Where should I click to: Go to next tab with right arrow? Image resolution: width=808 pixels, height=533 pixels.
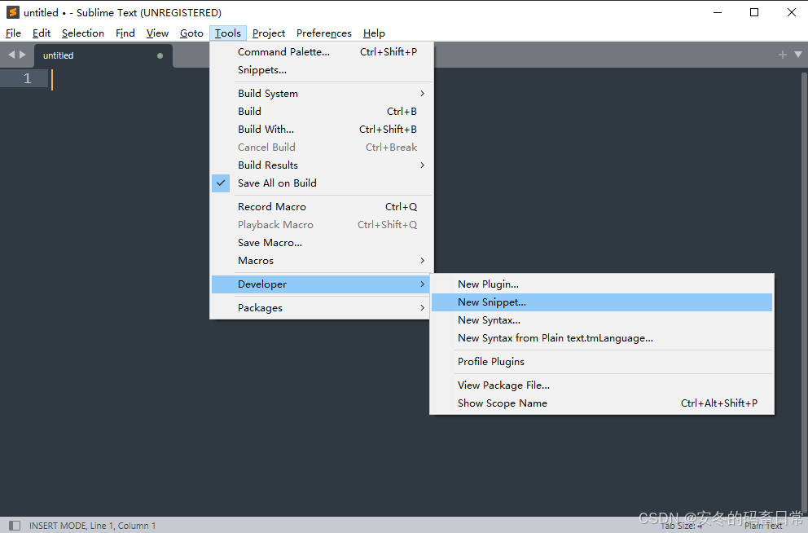[x=23, y=55]
